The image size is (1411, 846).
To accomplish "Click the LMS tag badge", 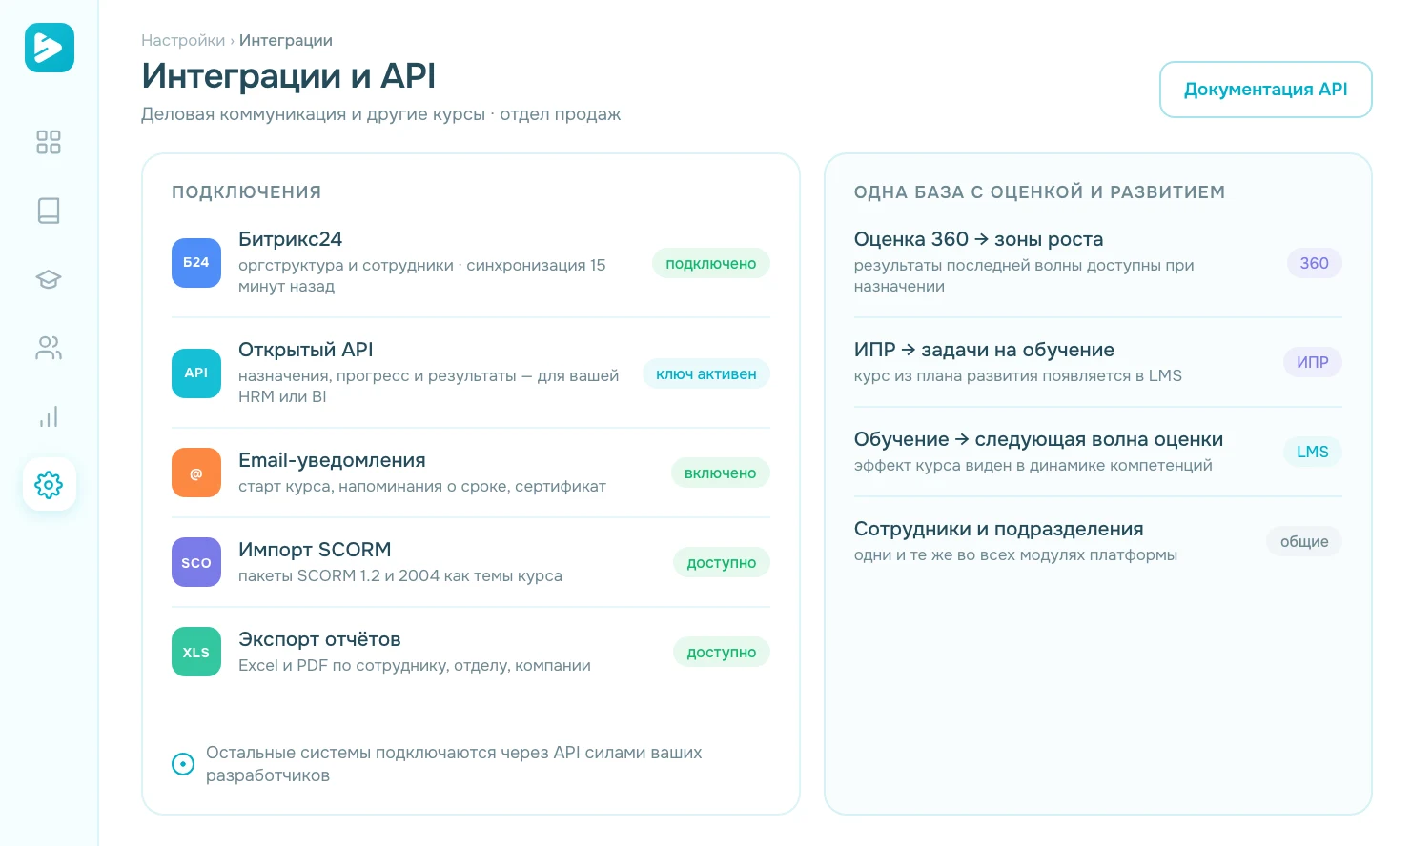I will click(x=1313, y=452).
